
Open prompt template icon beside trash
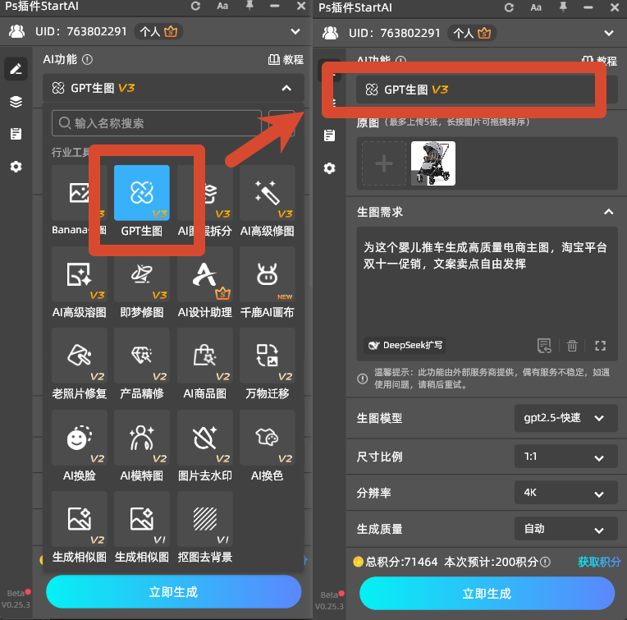[544, 346]
